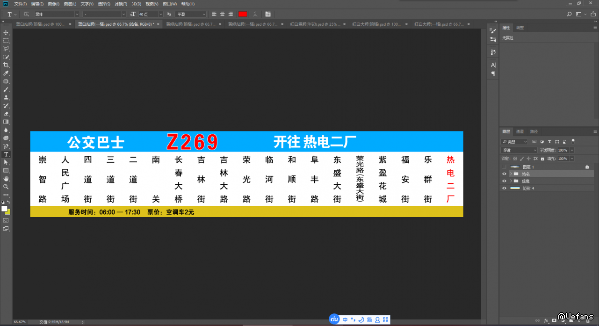The height and width of the screenshot is (326, 599).
Task: Switch to the 通道 panel tab
Action: coord(520,132)
